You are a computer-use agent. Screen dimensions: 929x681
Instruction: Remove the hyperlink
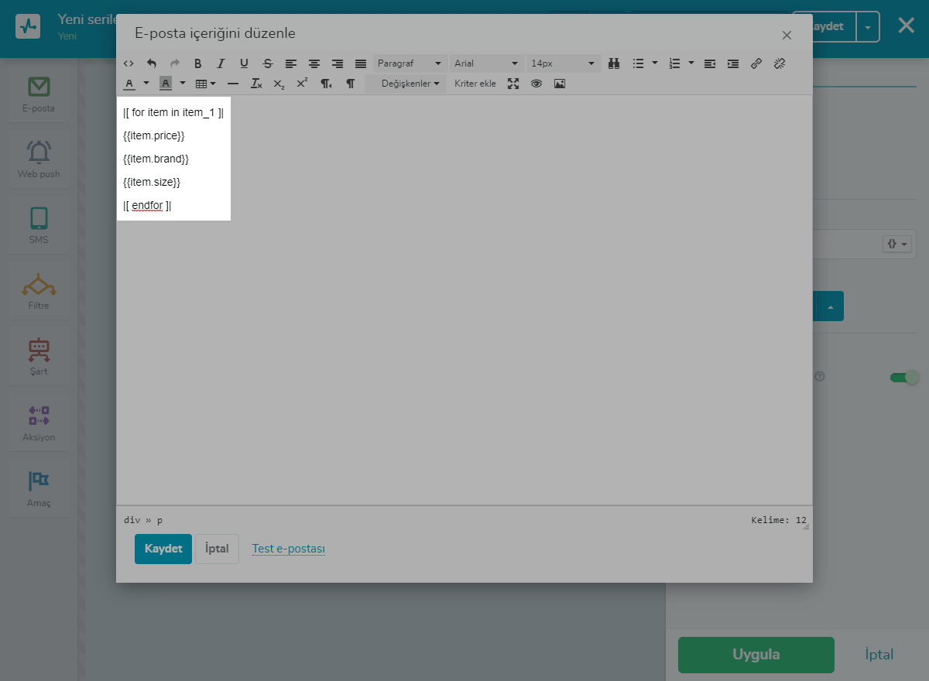[780, 63]
